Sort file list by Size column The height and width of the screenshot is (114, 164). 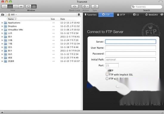(x=53, y=19)
